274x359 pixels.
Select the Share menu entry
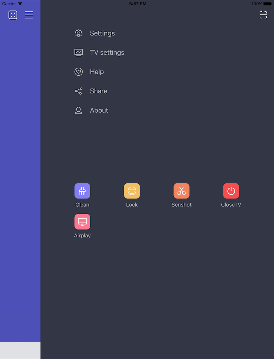98,91
